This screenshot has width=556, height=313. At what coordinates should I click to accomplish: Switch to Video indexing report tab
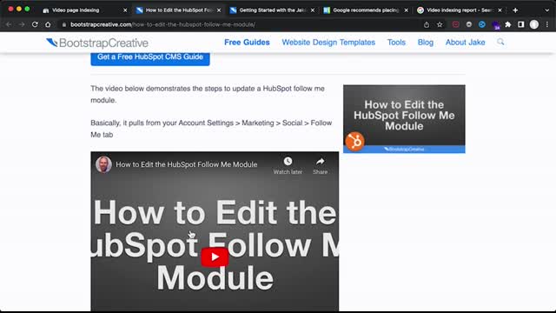pos(460,10)
